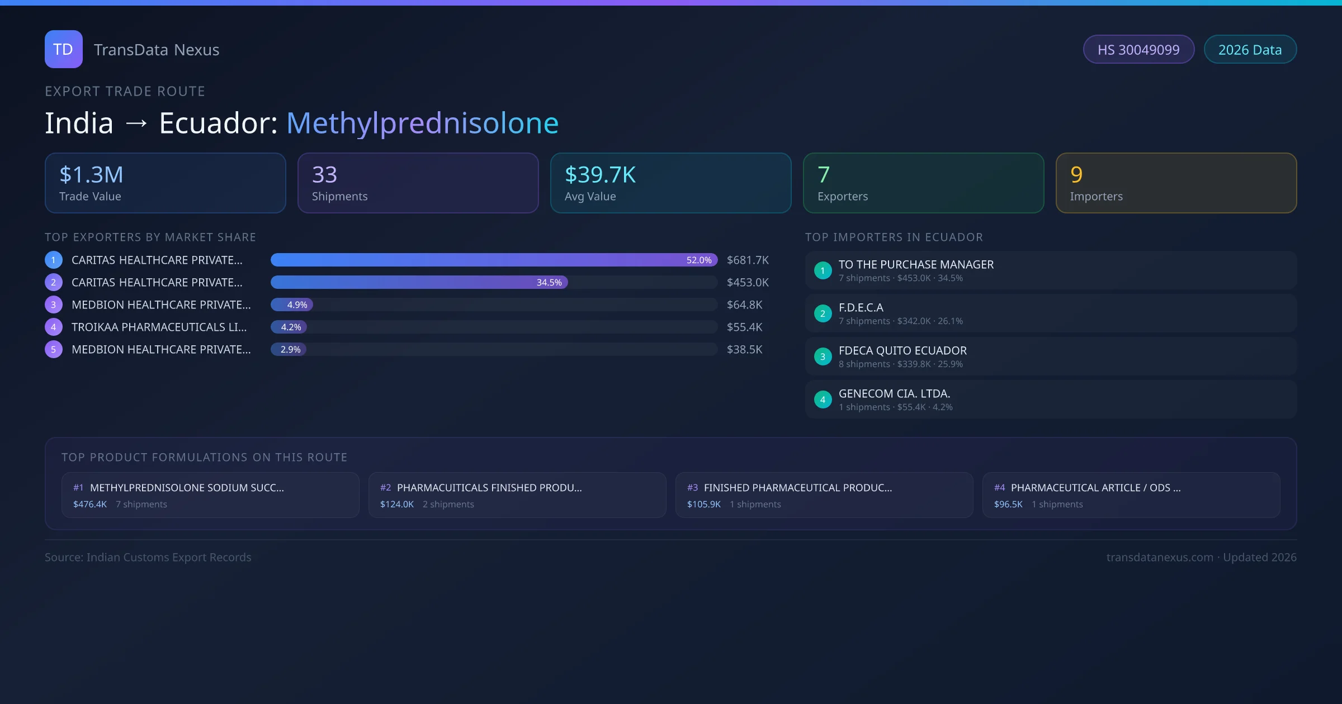The image size is (1342, 704).
Task: Click the TD logo icon
Action: click(63, 49)
